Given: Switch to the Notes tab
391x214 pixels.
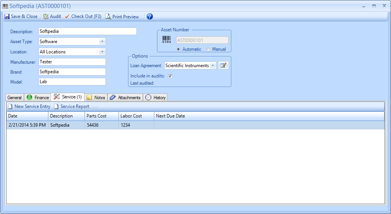Looking at the screenshot, I should pyautogui.click(x=96, y=97).
